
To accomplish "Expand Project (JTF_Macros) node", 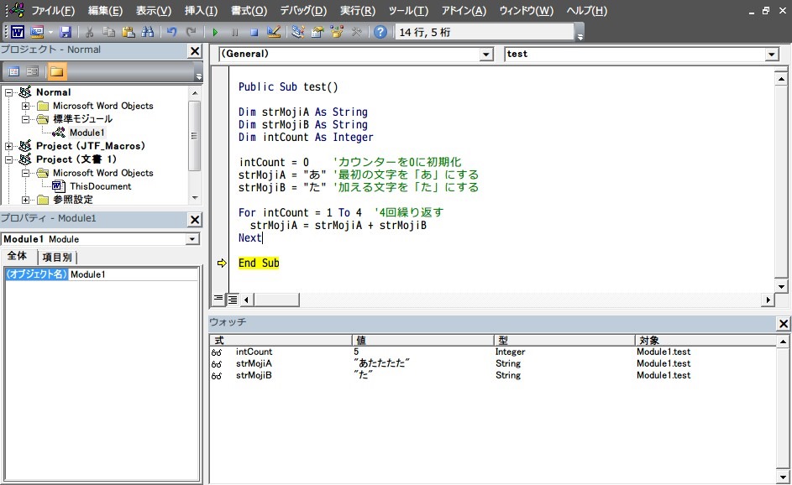I will 8,146.
